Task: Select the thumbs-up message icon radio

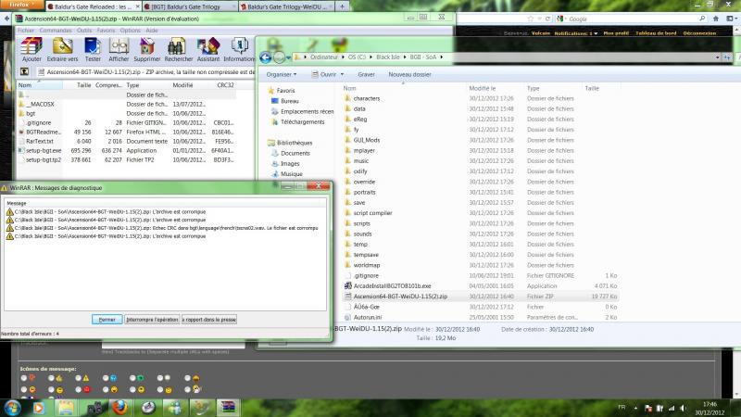Action: pos(51,378)
